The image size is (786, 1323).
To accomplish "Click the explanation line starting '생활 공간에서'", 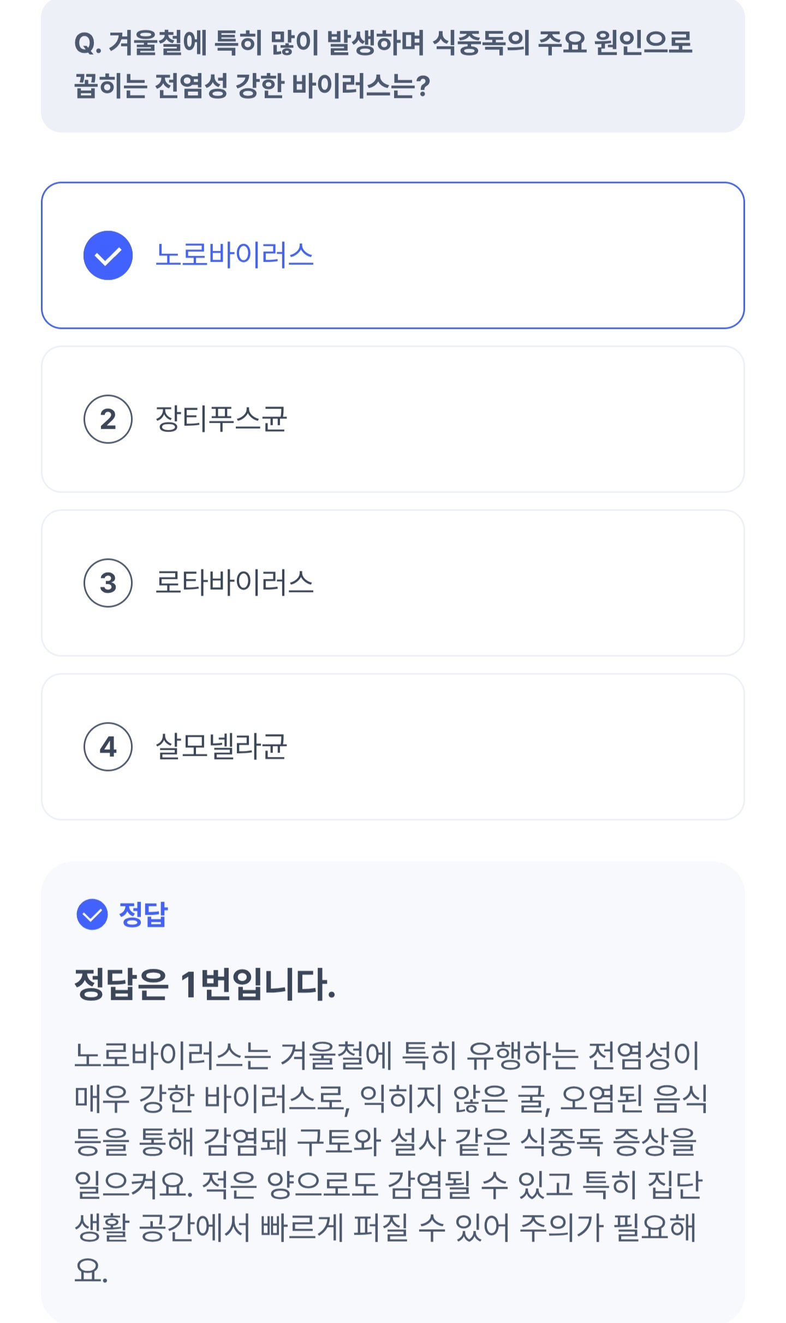I will 385,1227.
